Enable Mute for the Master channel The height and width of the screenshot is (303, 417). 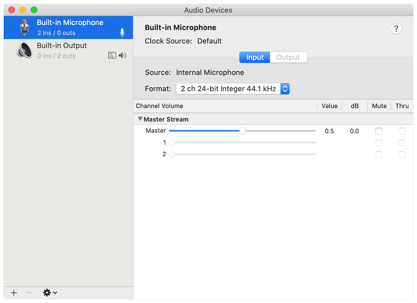click(379, 131)
